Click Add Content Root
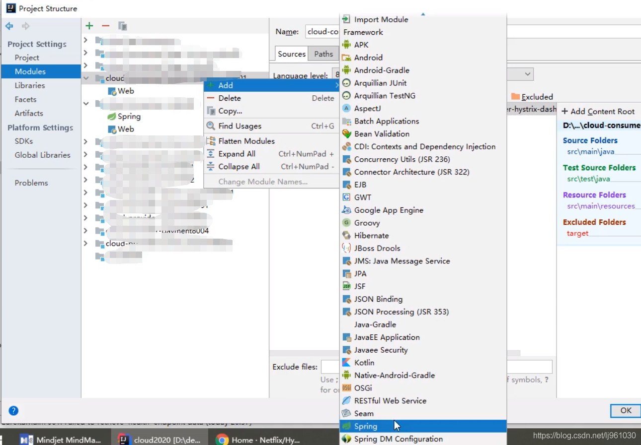641x445 pixels. (598, 112)
